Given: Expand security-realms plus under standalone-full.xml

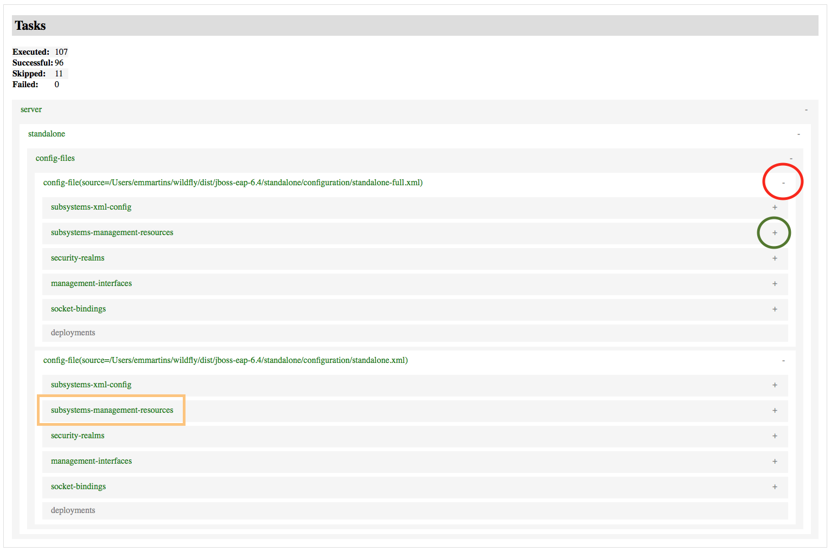Looking at the screenshot, I should pyautogui.click(x=775, y=258).
